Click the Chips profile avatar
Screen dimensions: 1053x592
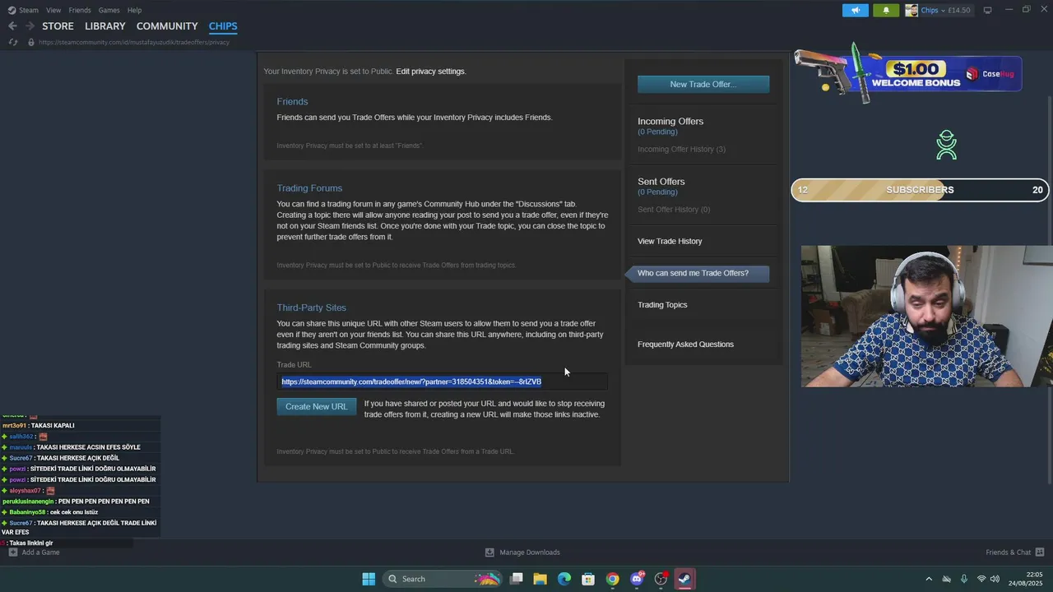point(912,10)
